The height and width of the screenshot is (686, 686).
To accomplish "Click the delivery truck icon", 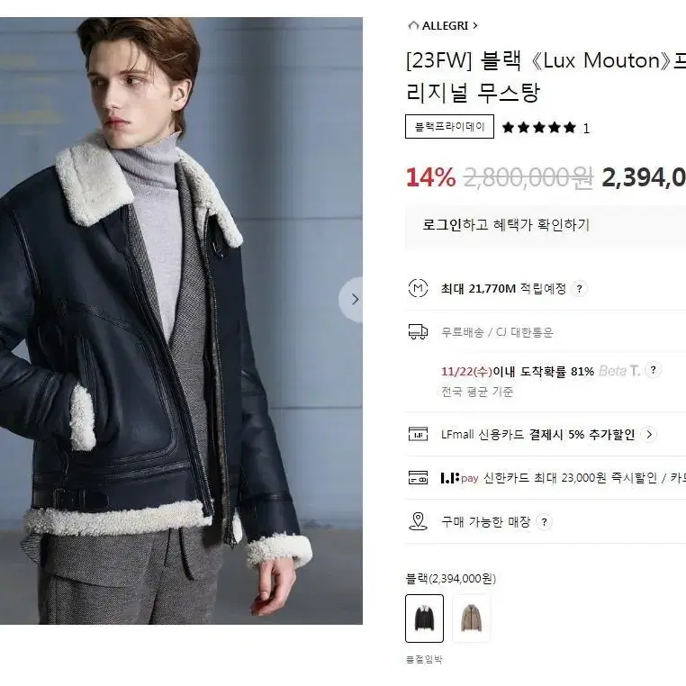I will click(418, 332).
